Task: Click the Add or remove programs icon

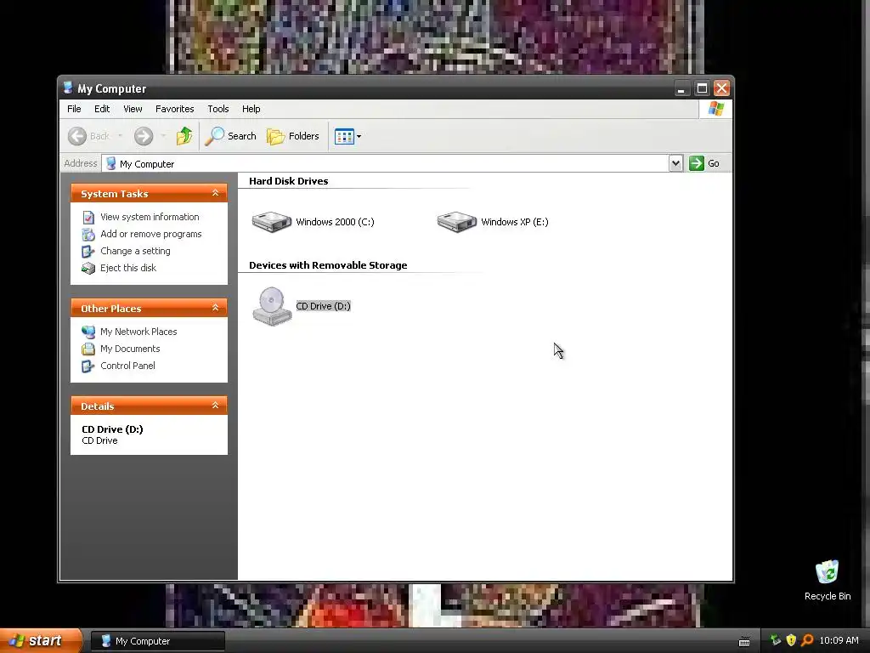Action: [x=88, y=235]
